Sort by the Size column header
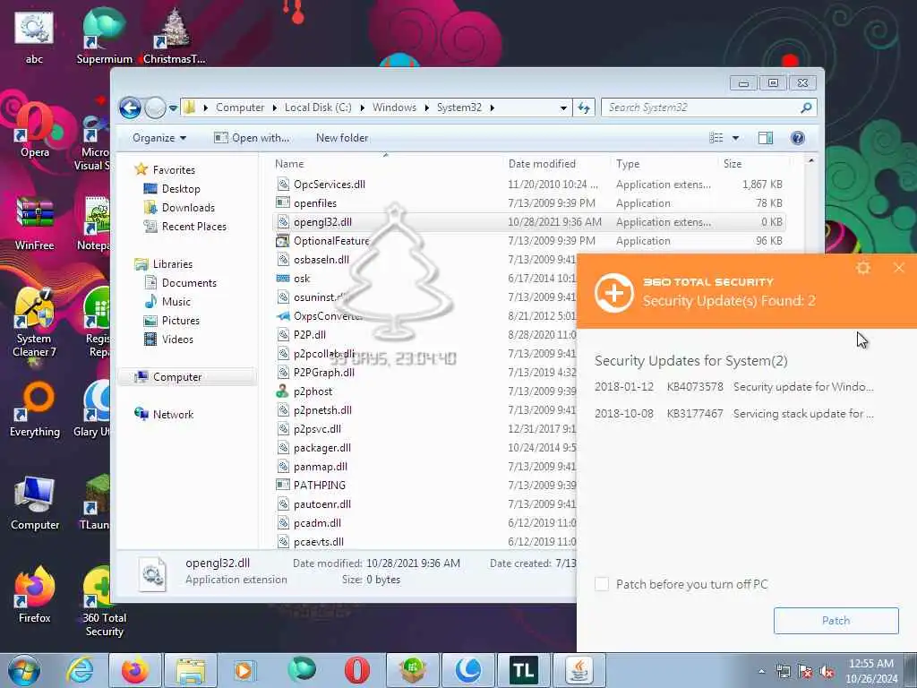 (733, 165)
